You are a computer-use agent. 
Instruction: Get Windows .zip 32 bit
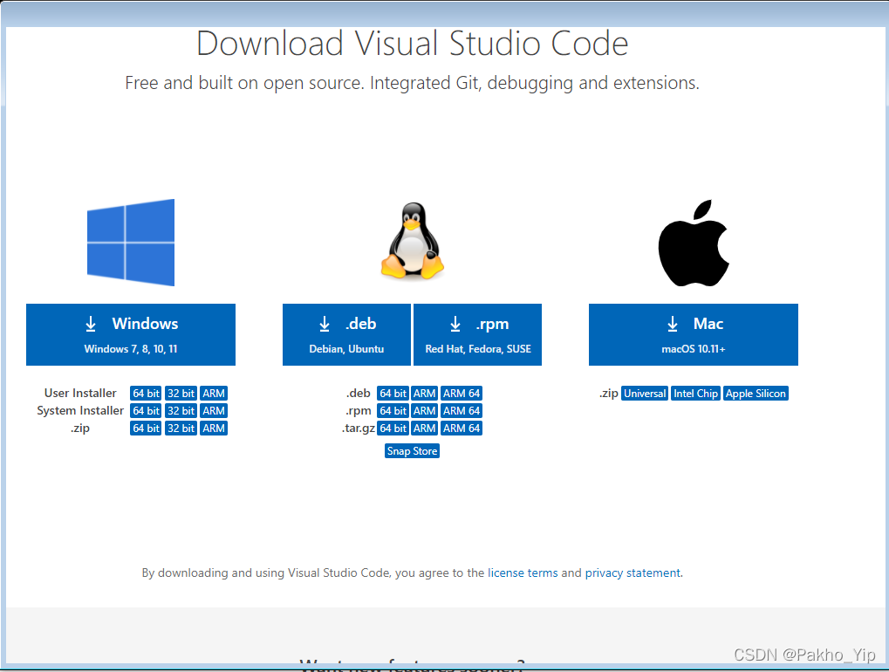(181, 429)
